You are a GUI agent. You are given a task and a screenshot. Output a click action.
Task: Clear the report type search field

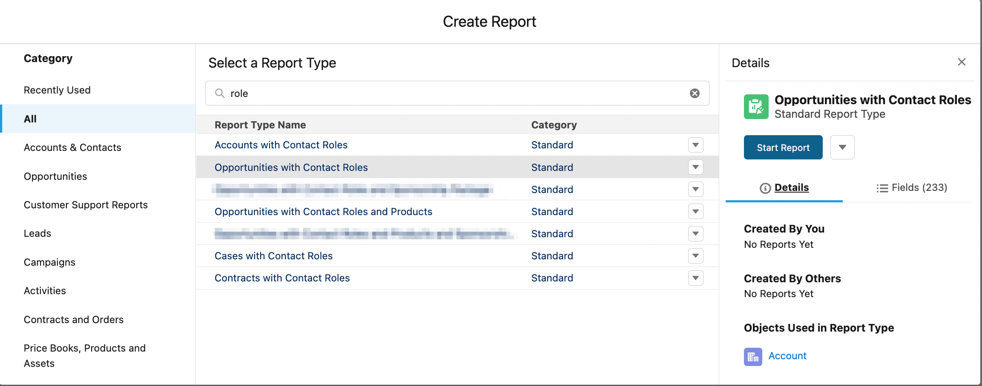(x=695, y=93)
